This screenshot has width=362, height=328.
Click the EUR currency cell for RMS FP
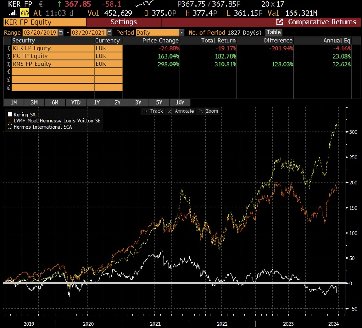(109, 64)
